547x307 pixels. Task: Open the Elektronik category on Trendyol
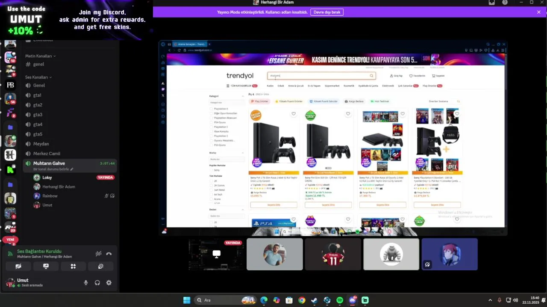[x=388, y=86]
